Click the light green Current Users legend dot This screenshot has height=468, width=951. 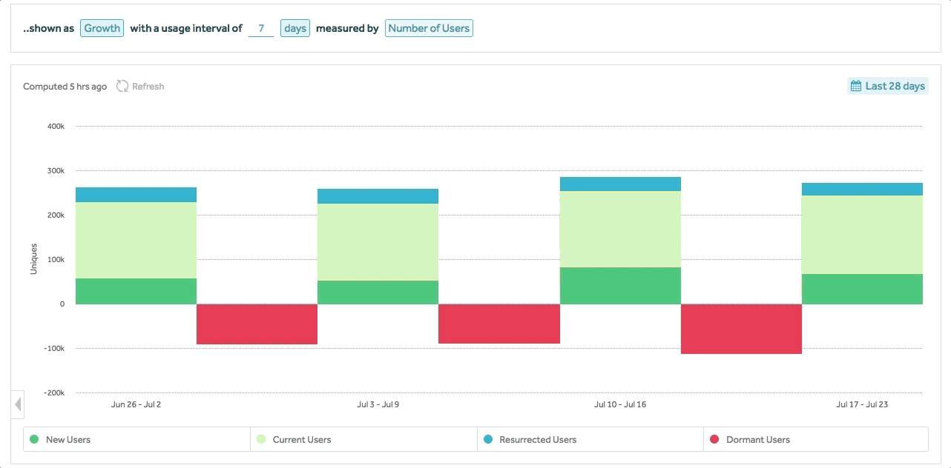[x=261, y=440]
